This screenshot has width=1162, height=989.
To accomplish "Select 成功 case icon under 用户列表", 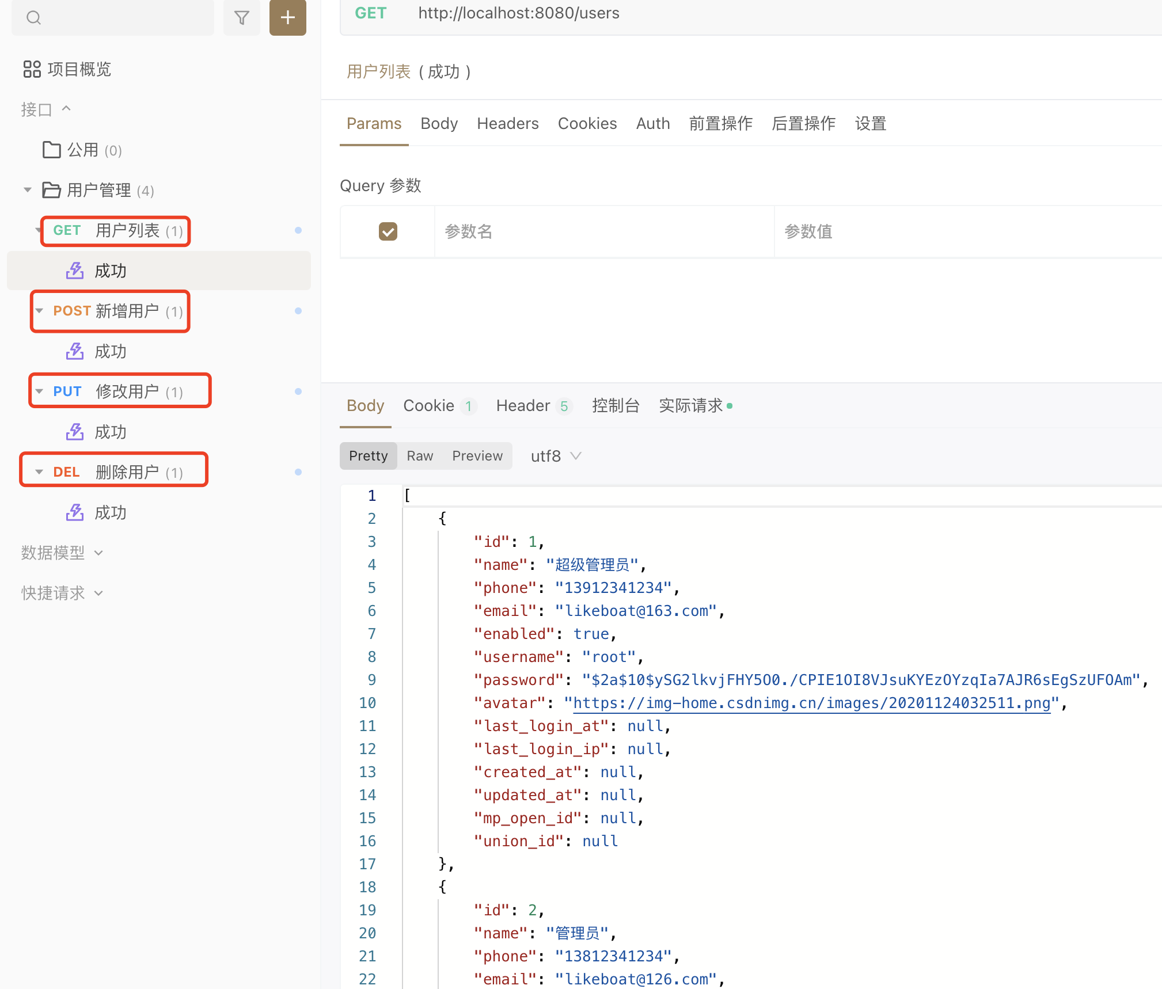I will coord(75,271).
